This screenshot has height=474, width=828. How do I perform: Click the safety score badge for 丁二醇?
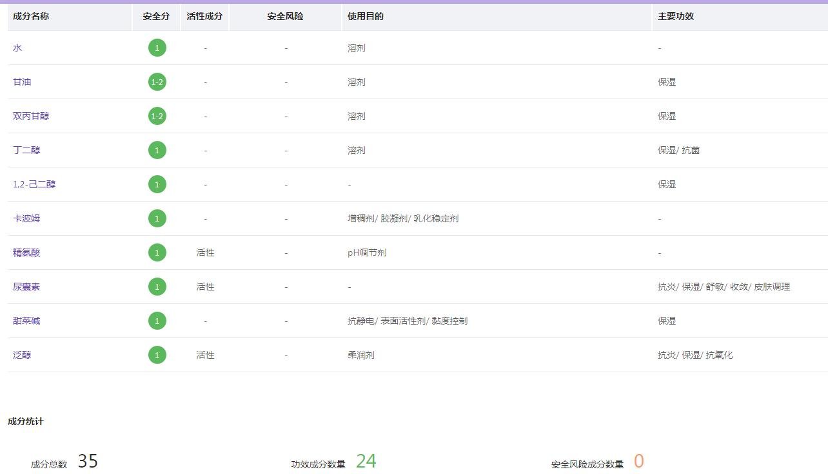pyautogui.click(x=157, y=150)
